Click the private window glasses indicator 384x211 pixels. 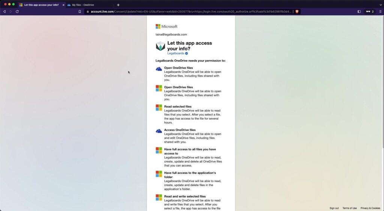(x=369, y=12)
